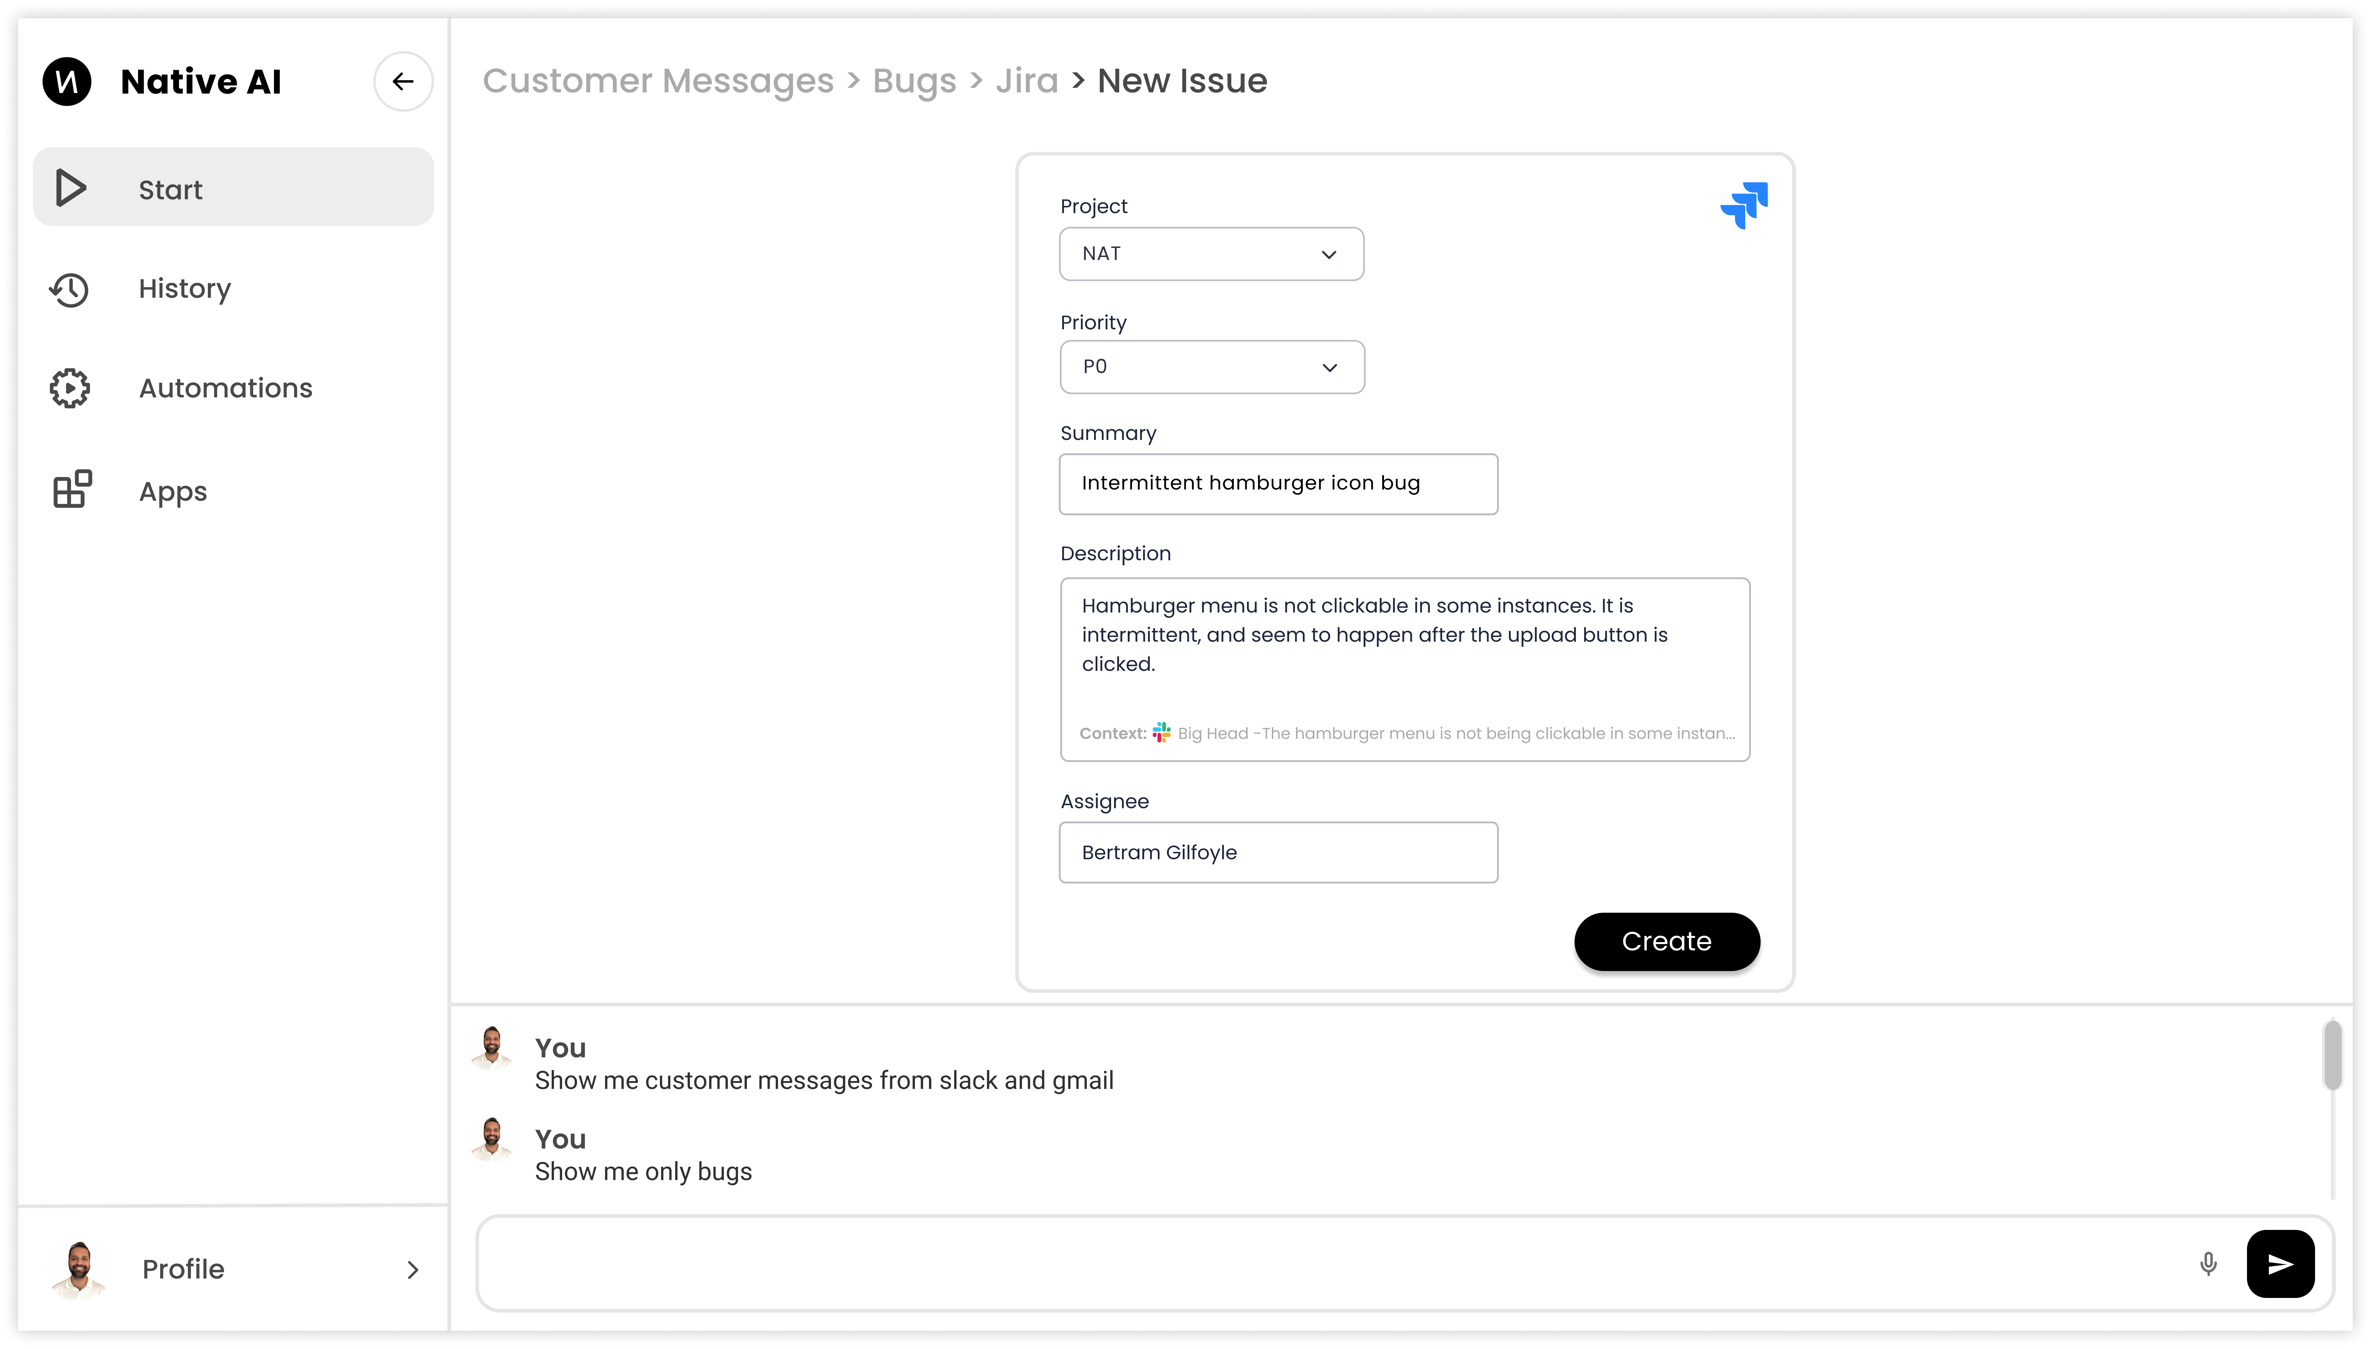Click the Create button

tap(1666, 941)
